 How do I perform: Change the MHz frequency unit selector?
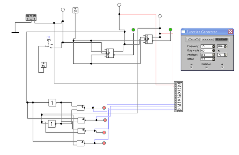point(222,46)
